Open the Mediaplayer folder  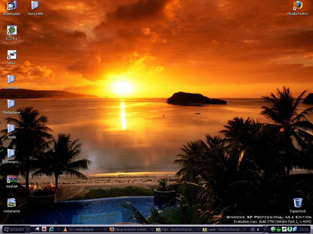point(12,105)
